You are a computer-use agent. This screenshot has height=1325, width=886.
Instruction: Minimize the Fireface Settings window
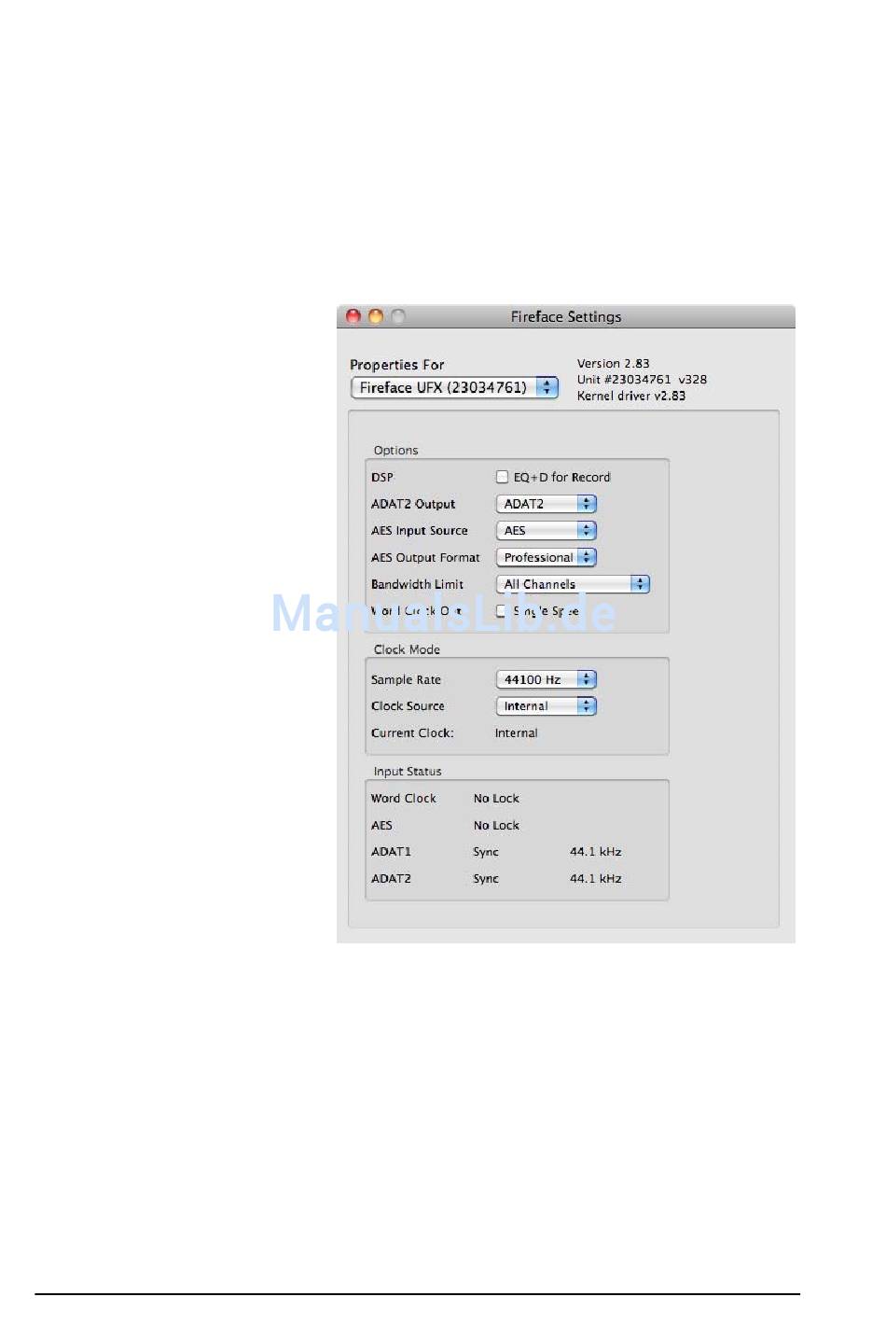pos(376,316)
